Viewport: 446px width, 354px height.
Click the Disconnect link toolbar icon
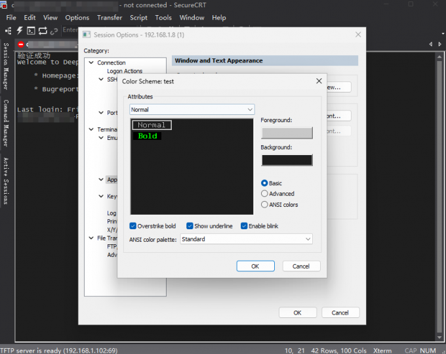click(54, 31)
